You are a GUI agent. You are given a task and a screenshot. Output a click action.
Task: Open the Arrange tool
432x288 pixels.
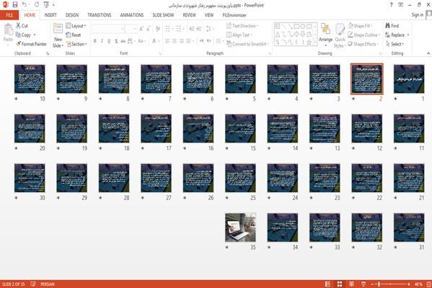pos(325,35)
